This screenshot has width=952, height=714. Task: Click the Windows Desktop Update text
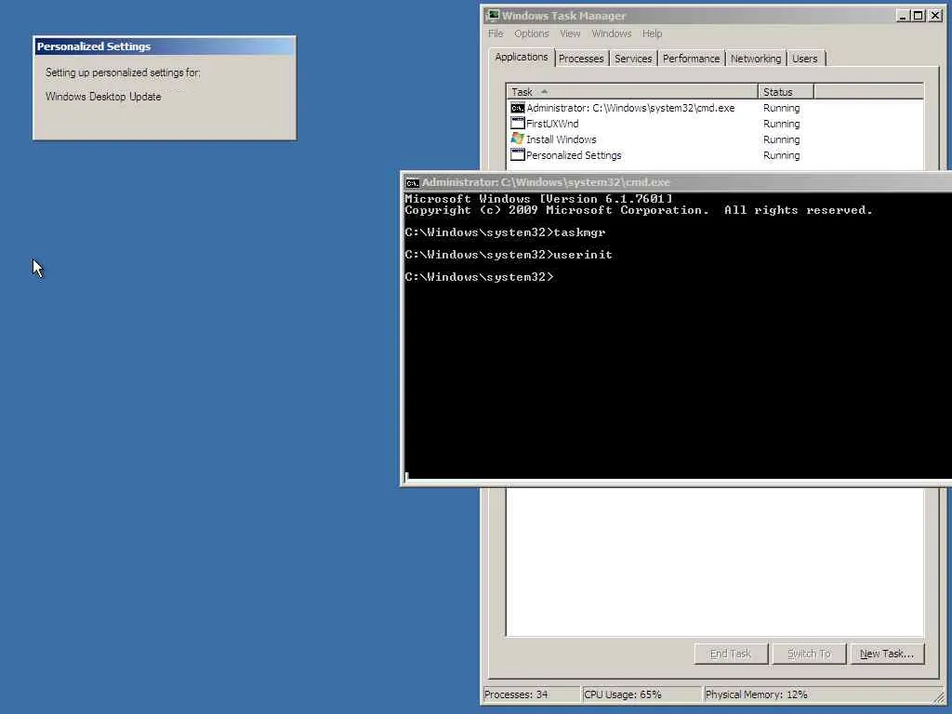tap(103, 97)
